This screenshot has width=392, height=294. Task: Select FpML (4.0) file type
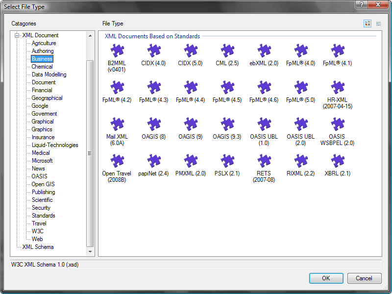click(x=300, y=51)
